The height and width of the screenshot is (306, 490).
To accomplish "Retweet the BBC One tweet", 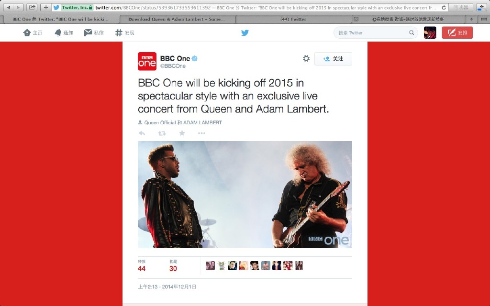I will [x=162, y=133].
